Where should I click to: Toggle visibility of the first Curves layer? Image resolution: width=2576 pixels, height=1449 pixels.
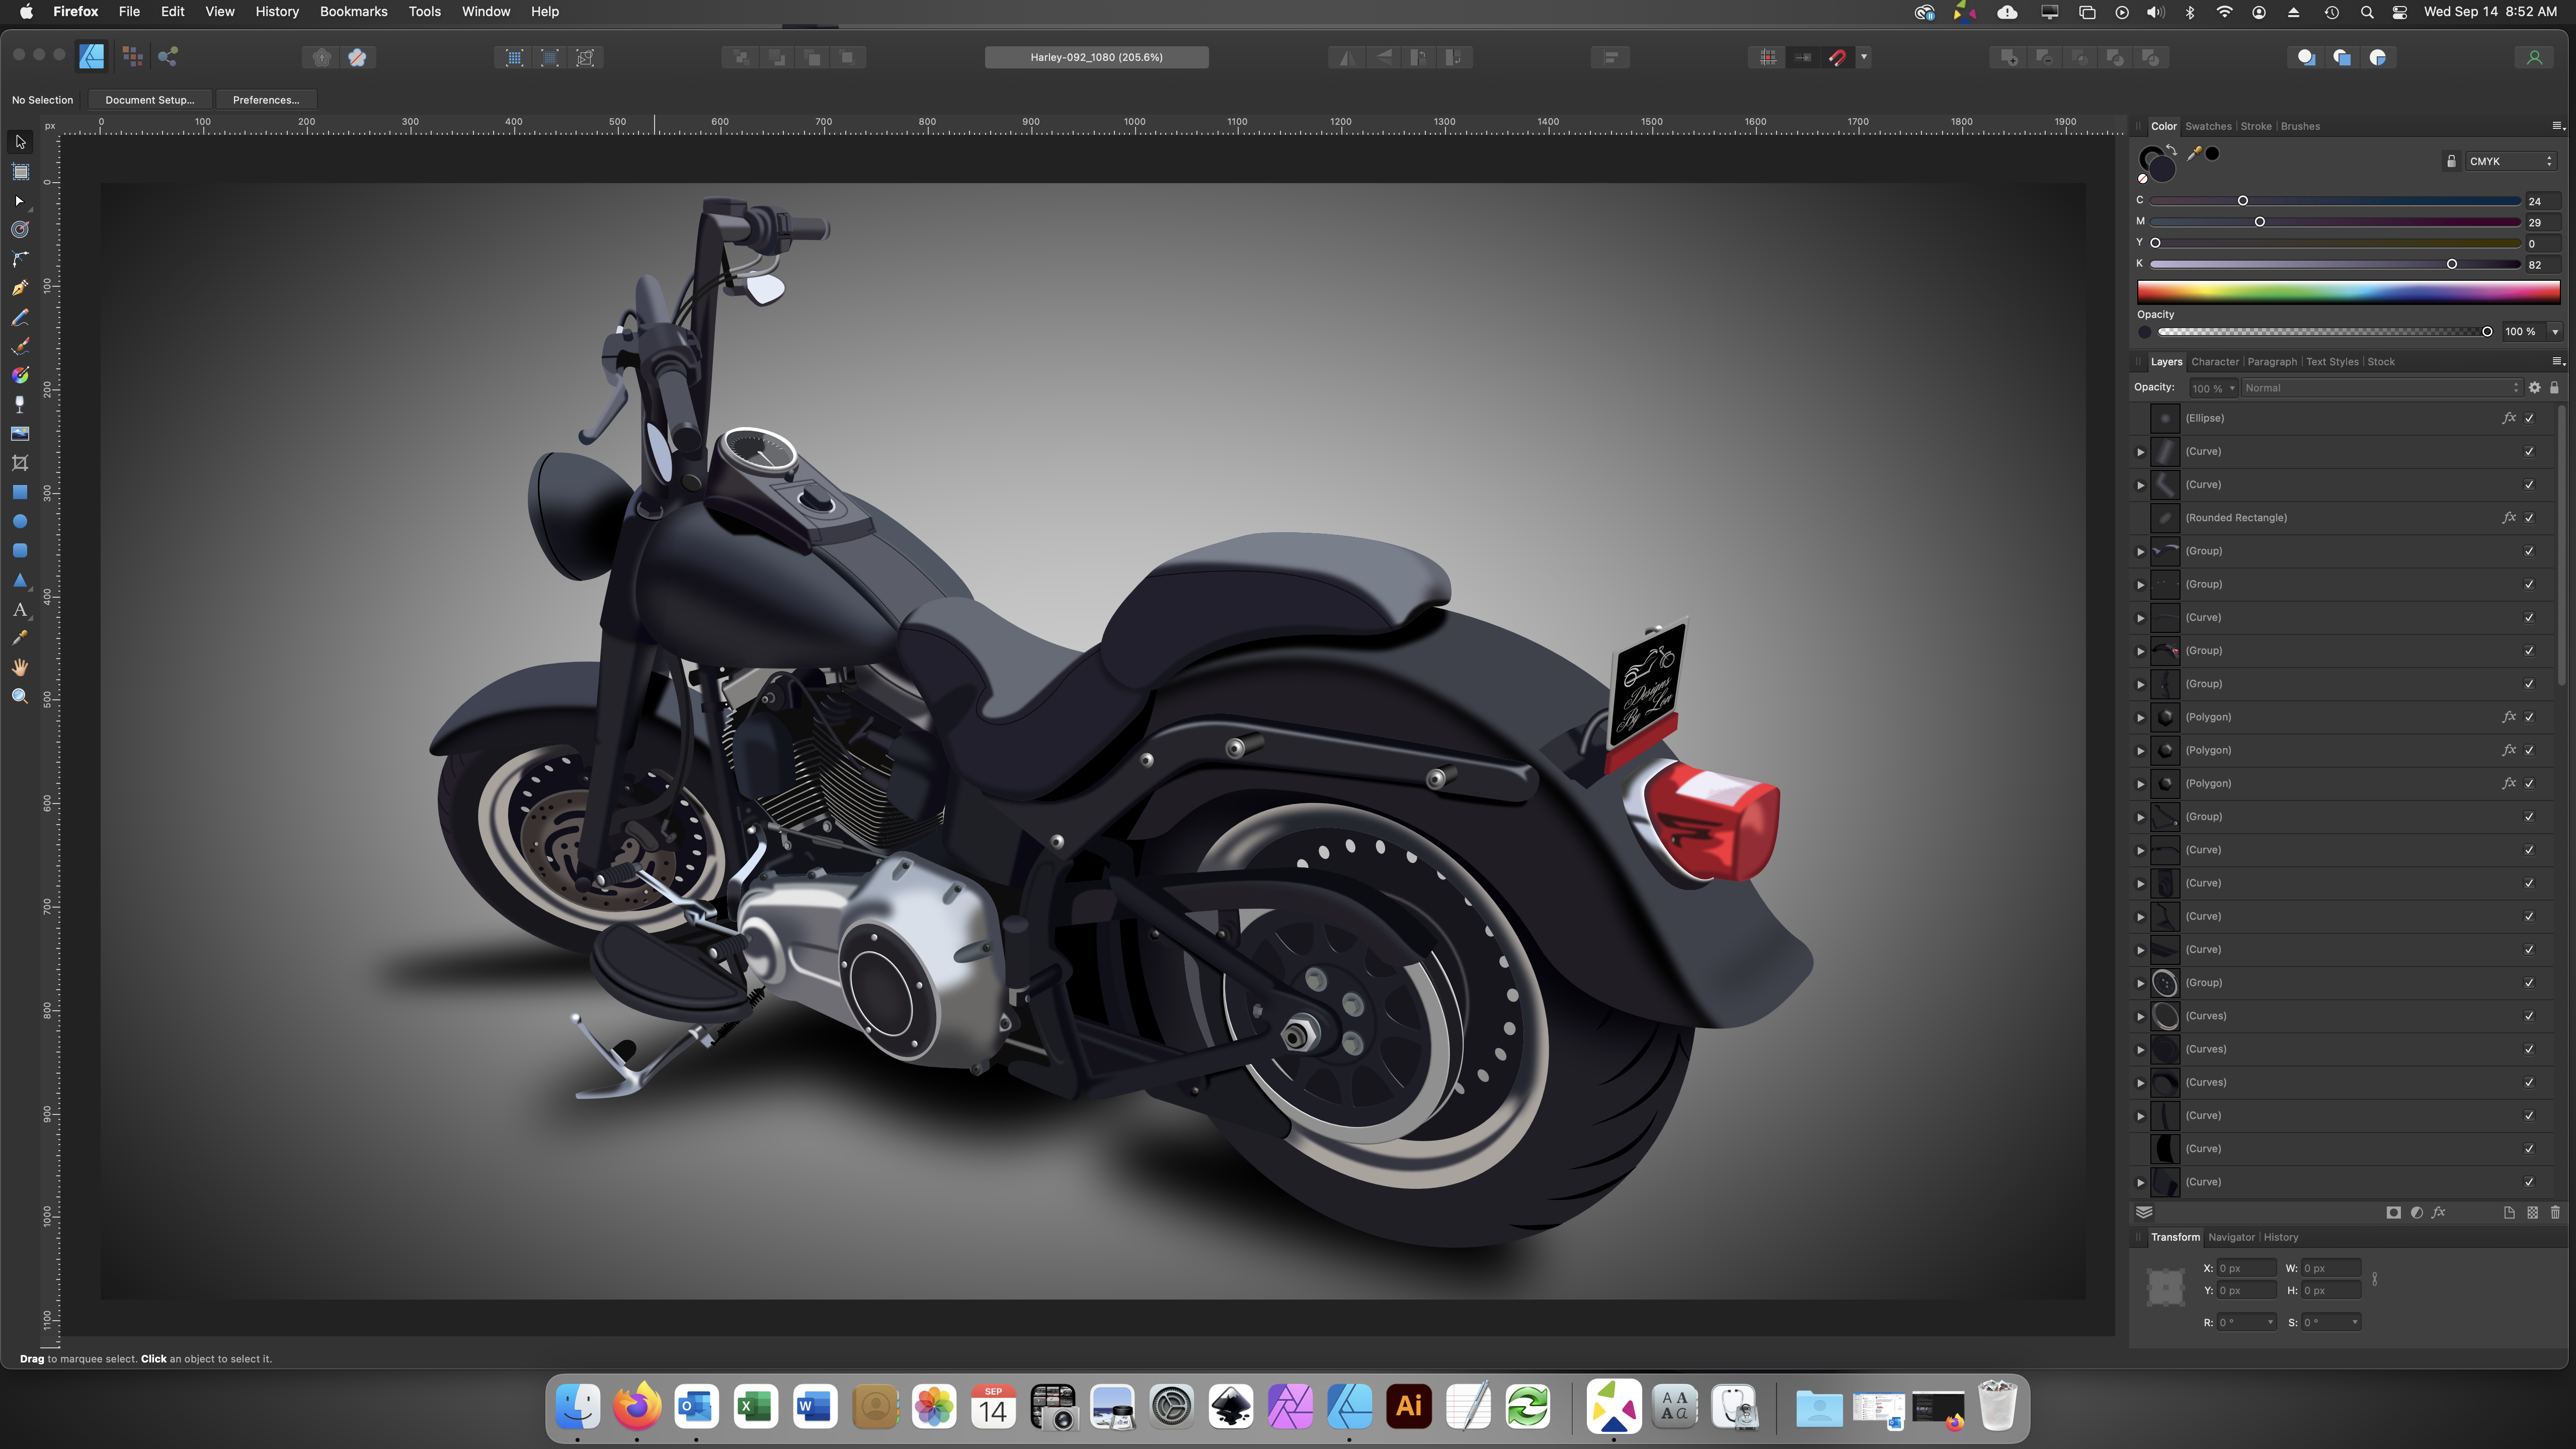(x=2529, y=1016)
